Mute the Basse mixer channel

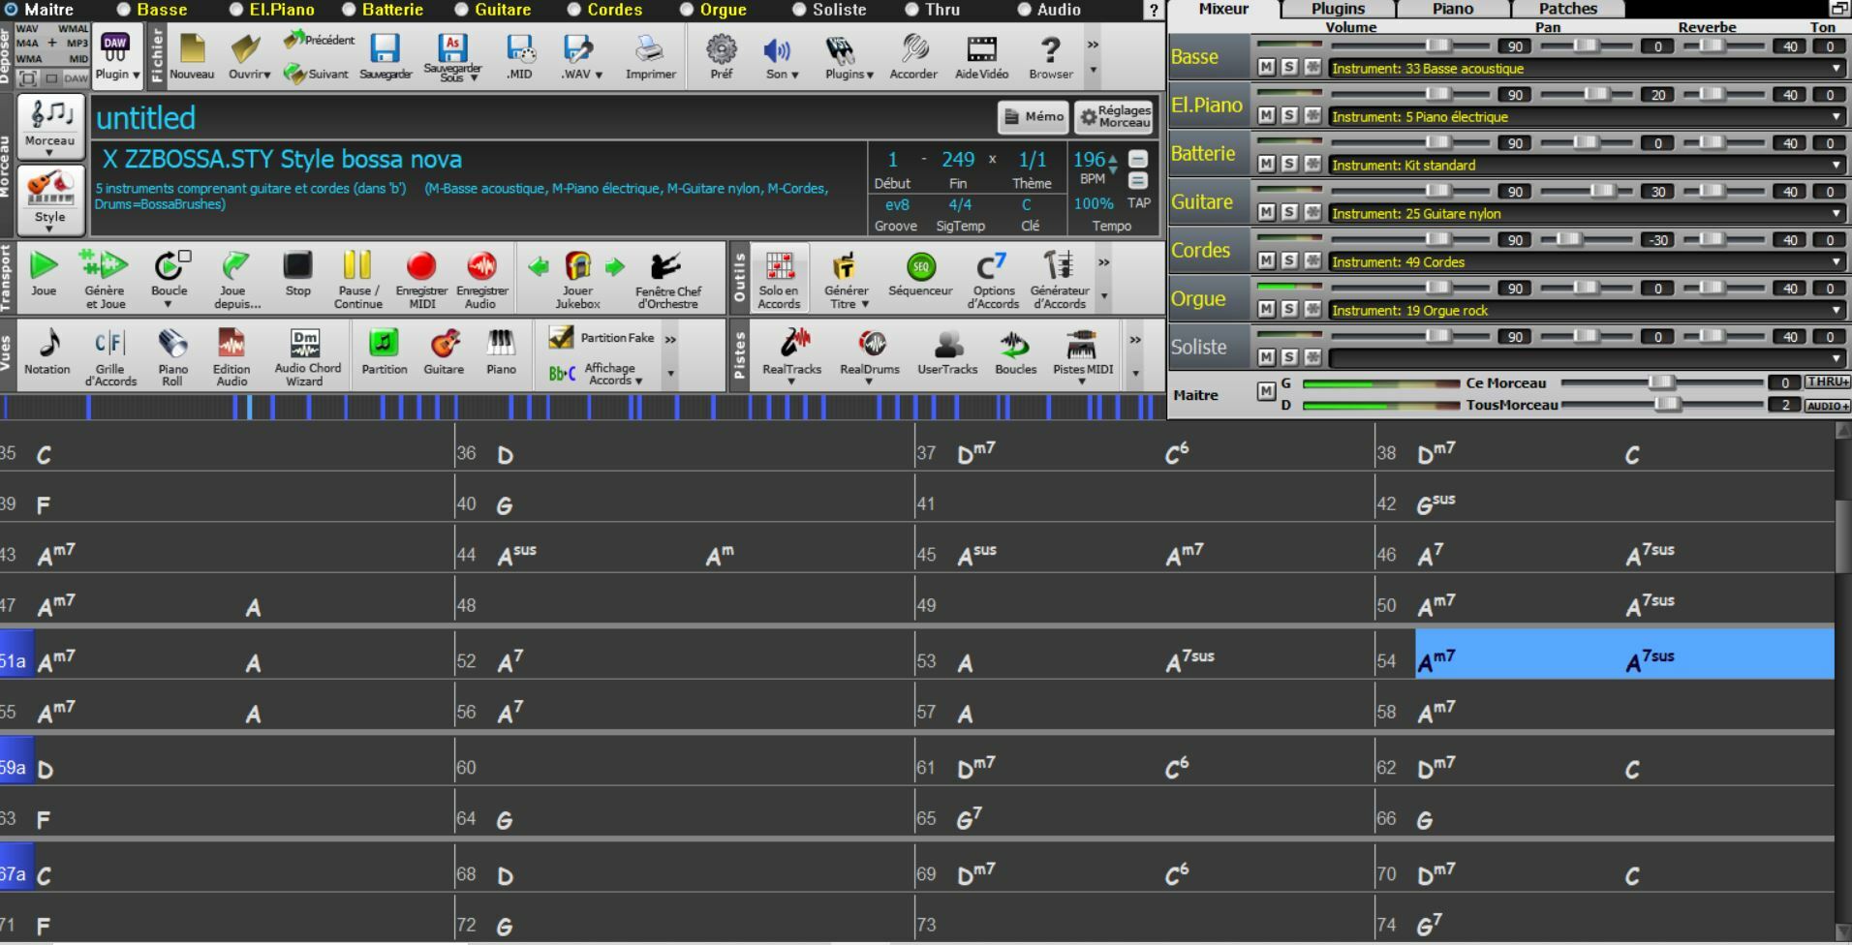click(1266, 67)
